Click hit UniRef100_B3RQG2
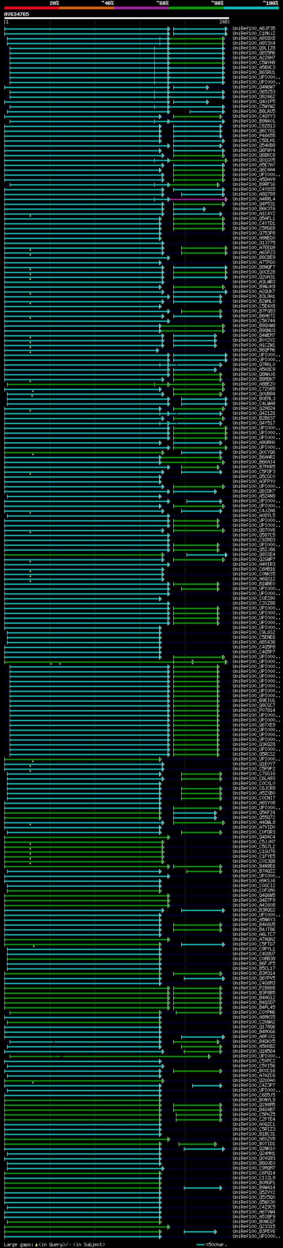The image size is (283, 1248). [254, 910]
